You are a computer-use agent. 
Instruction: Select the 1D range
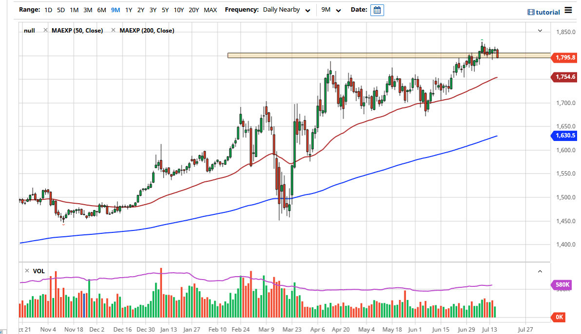tap(48, 10)
